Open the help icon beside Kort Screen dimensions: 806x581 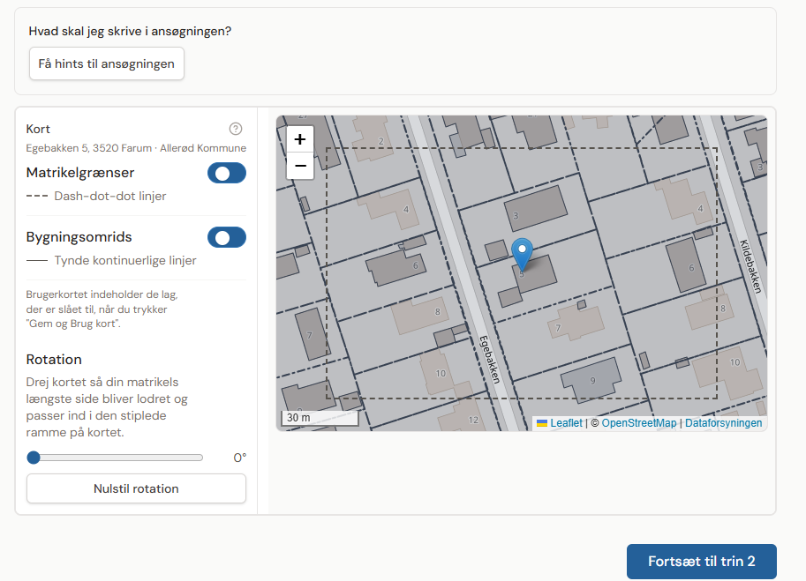(235, 129)
